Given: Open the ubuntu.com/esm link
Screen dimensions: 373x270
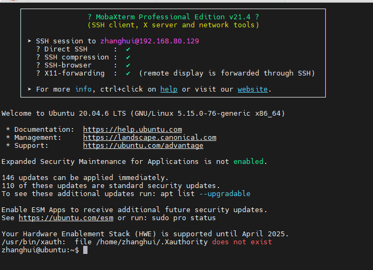Looking at the screenshot, I should pyautogui.click(x=66, y=218).
